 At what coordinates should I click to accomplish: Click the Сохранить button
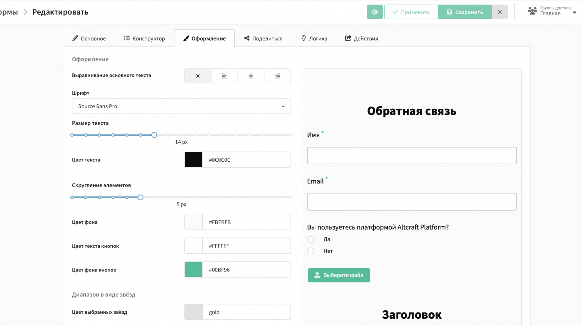[x=465, y=12]
